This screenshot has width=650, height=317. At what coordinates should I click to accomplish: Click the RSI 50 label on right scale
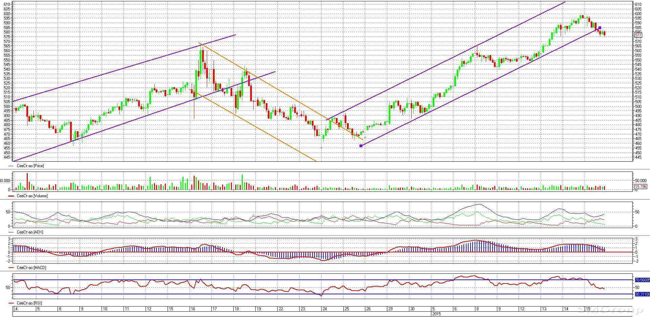click(637, 288)
